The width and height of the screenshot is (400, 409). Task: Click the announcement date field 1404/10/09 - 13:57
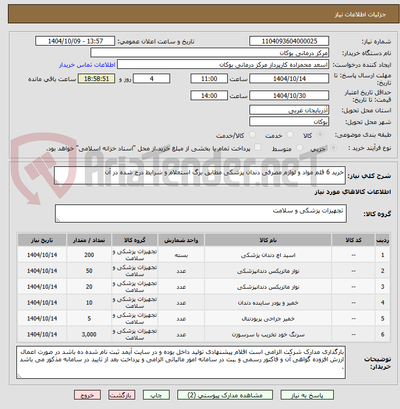(x=75, y=41)
